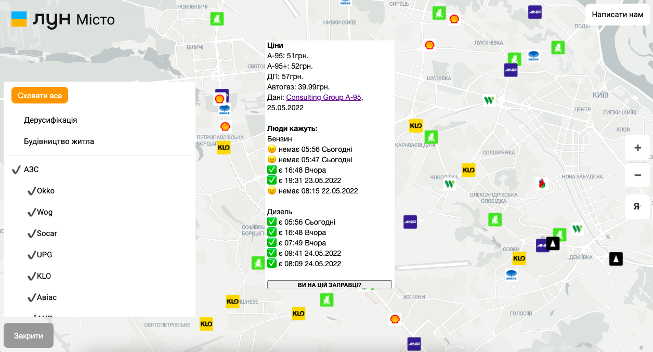Select the black UPG marker right of Деміївка
653x352 pixels.
point(616,258)
